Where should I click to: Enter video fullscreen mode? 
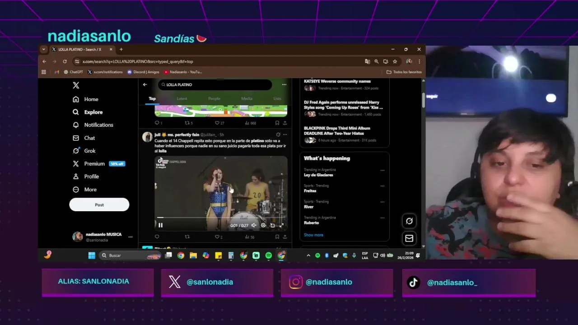coord(281,225)
